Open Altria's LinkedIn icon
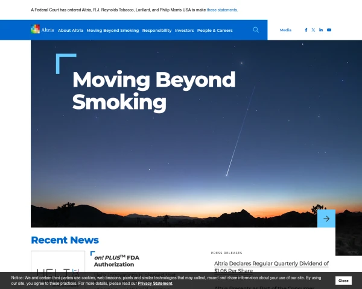 click(321, 30)
